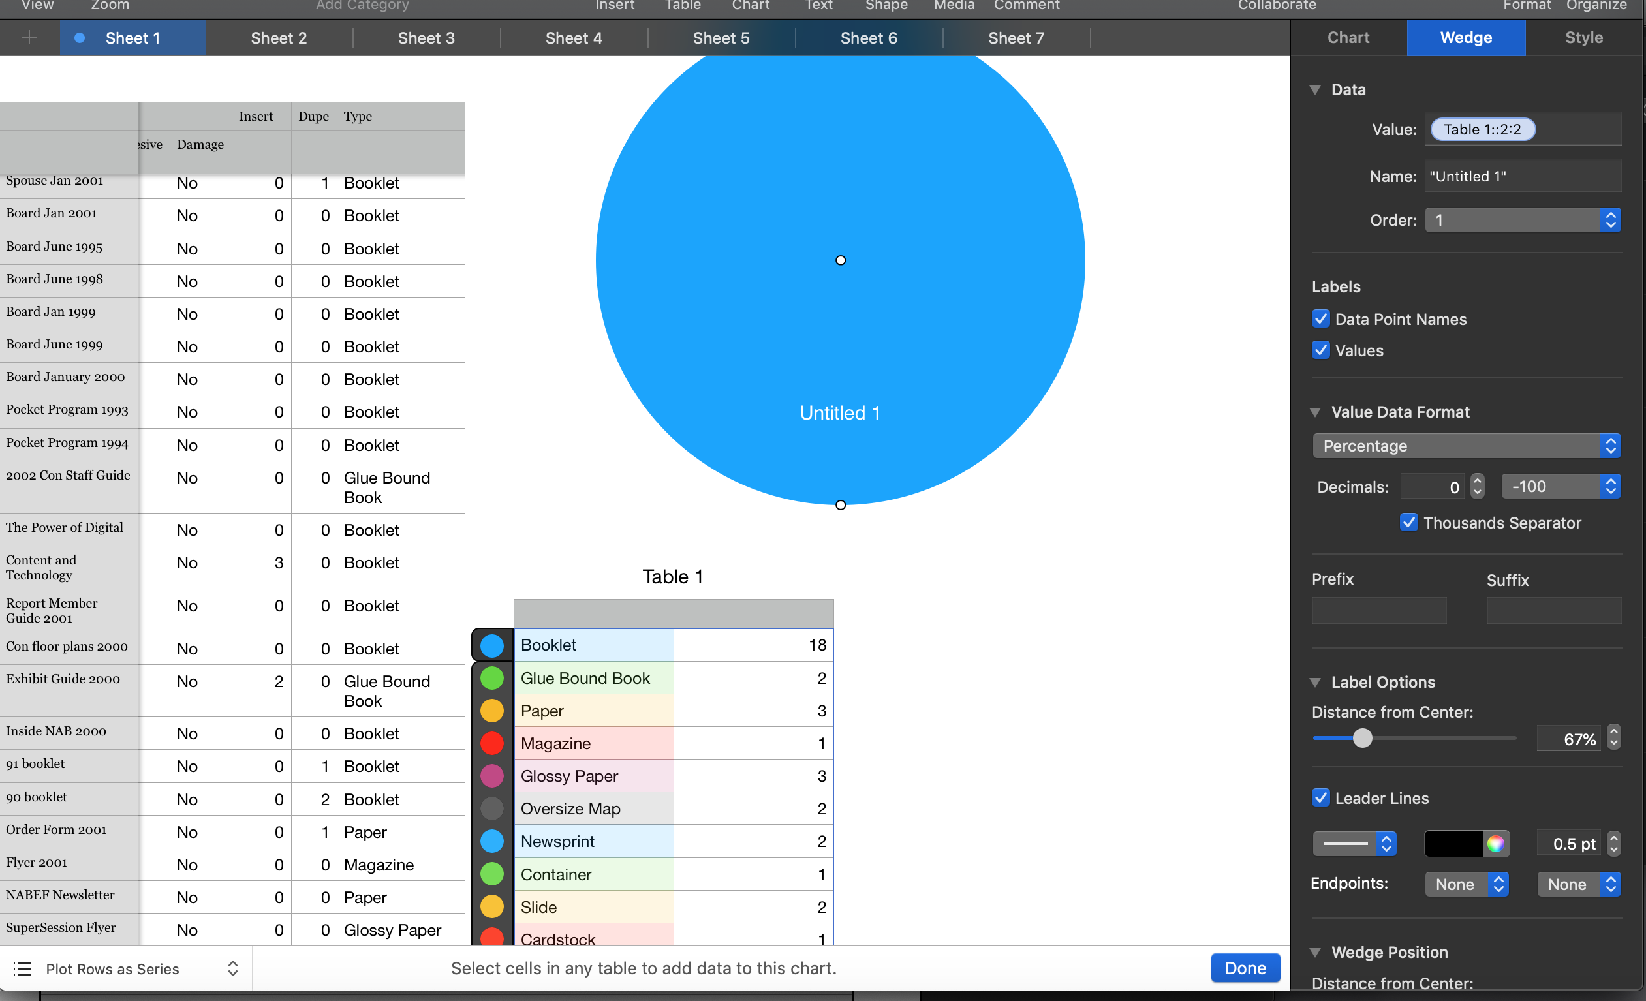Collapse the Label Options section
The image size is (1646, 1001).
(x=1314, y=682)
